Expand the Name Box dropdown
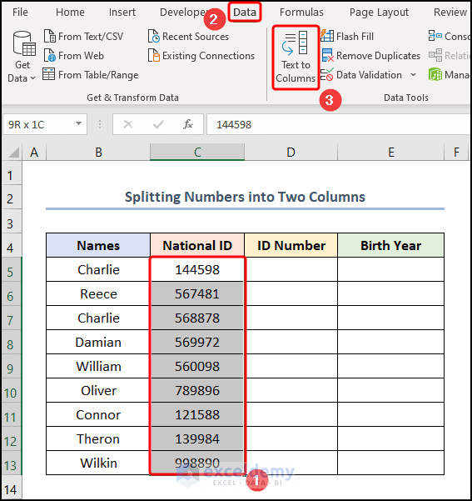 click(78, 123)
